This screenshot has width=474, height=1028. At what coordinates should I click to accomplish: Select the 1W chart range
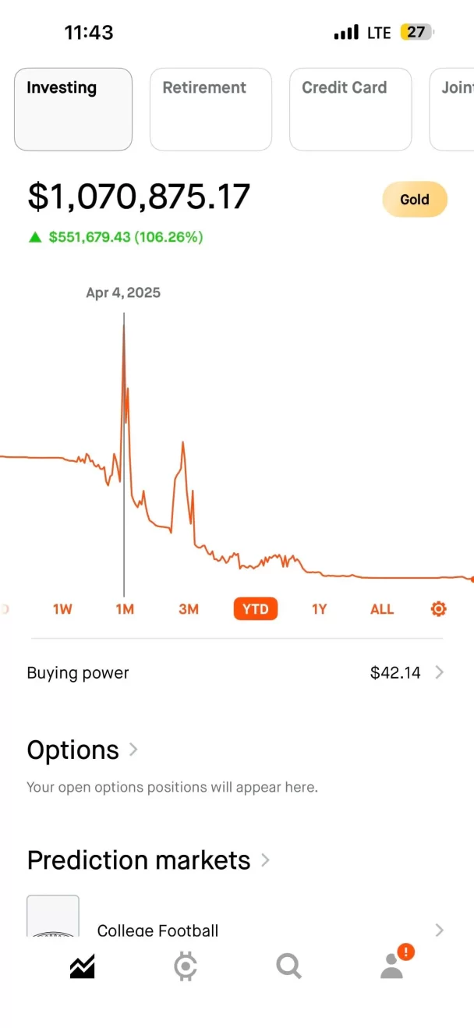(x=62, y=609)
